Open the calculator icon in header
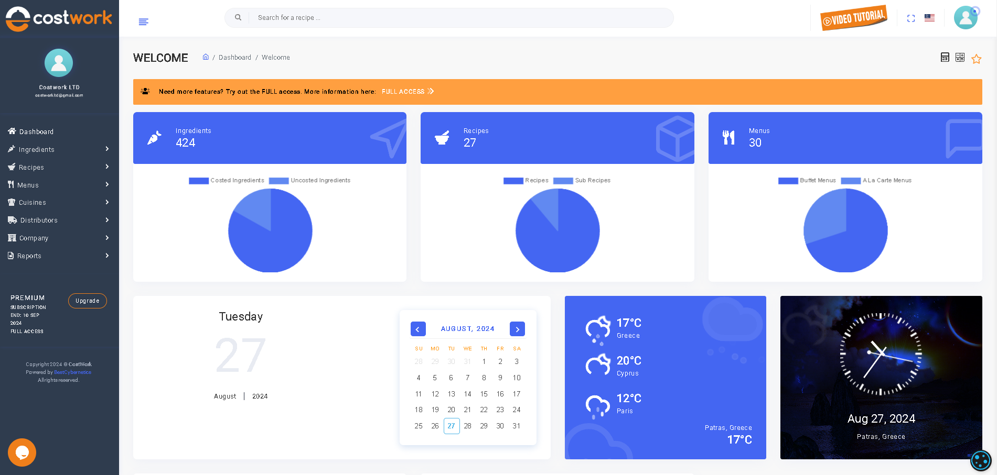This screenshot has width=997, height=475. [945, 58]
